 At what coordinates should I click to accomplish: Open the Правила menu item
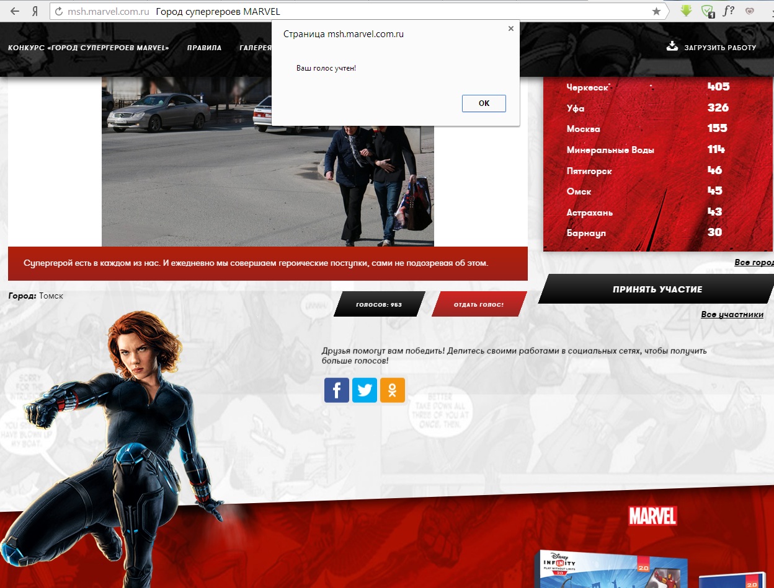coord(204,48)
